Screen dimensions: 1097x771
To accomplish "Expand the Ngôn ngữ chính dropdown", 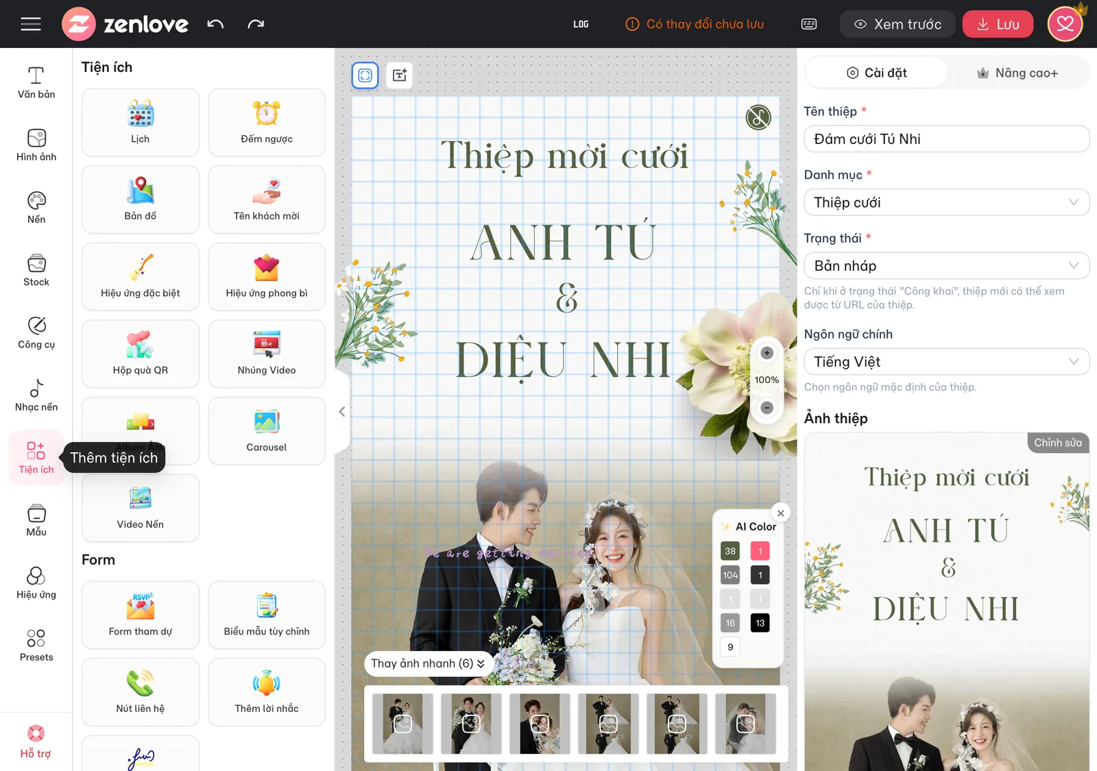I will 947,361.
